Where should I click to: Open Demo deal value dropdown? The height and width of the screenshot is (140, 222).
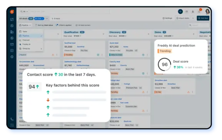[169, 36]
